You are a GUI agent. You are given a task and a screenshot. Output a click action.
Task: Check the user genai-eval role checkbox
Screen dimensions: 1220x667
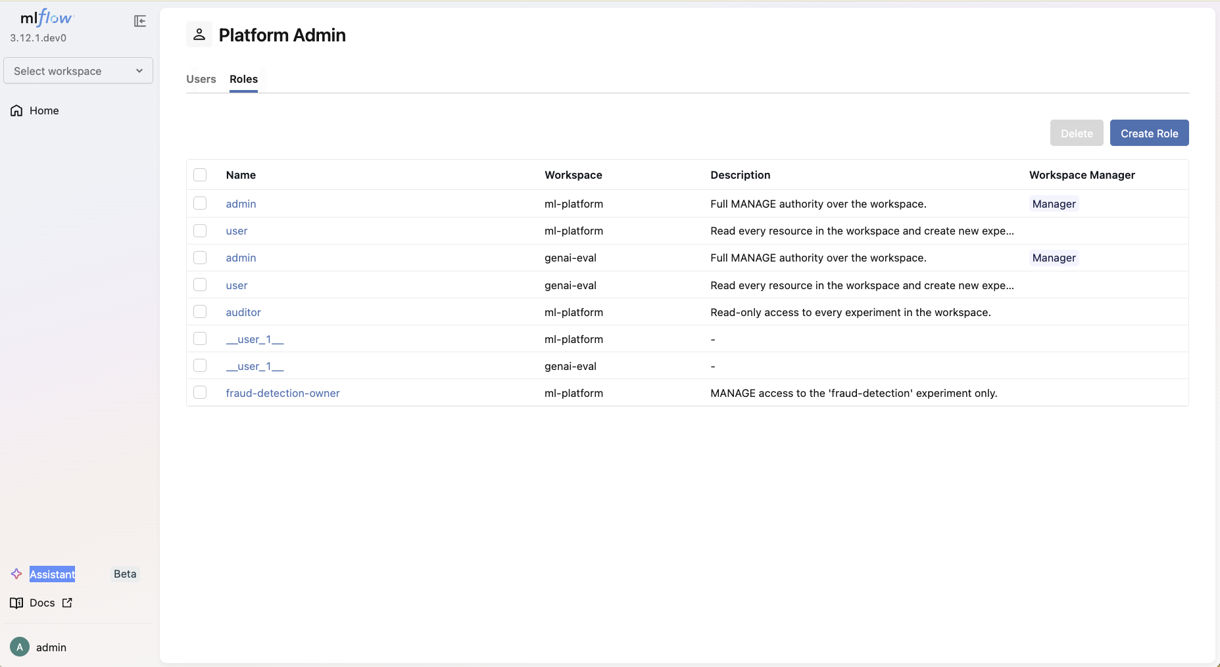click(200, 285)
